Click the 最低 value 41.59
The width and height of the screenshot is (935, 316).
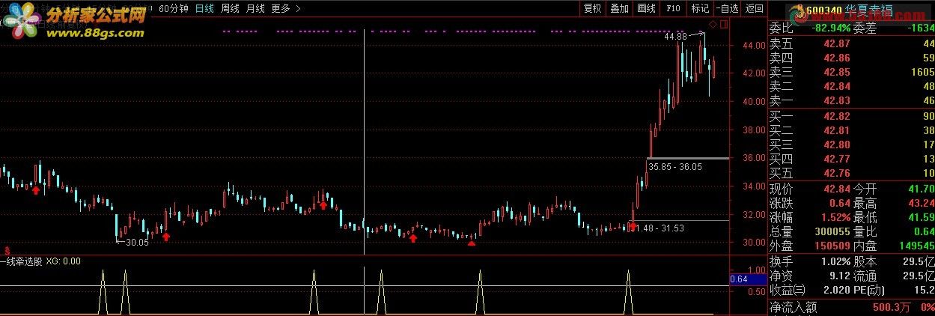pyautogui.click(x=921, y=217)
